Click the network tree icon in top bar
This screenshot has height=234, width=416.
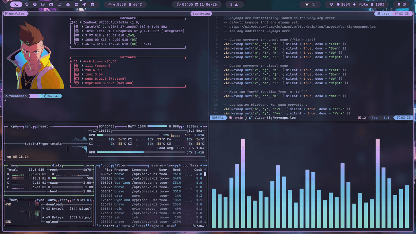(x=68, y=5)
